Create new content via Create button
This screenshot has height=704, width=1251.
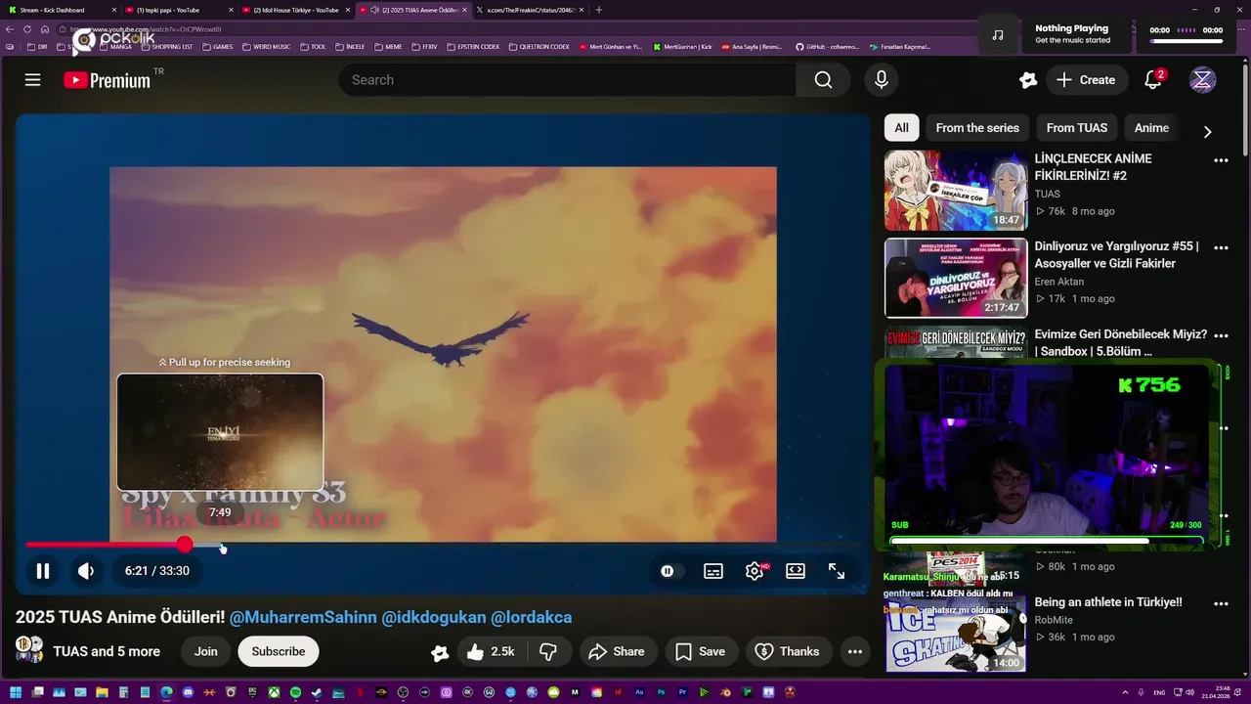(x=1086, y=80)
